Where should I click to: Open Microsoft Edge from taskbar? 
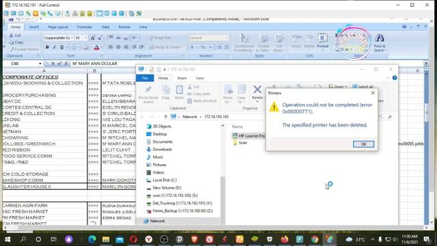92,239
